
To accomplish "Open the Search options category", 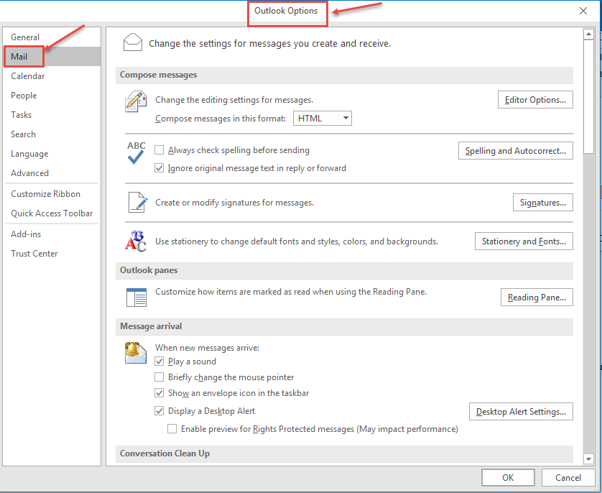I will click(52, 134).
